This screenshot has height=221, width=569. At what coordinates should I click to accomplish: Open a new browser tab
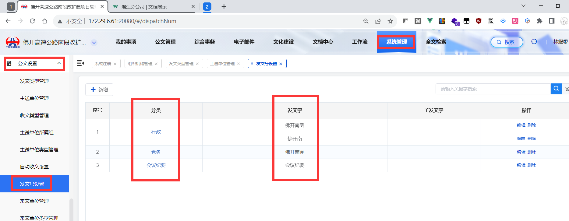[x=224, y=7]
